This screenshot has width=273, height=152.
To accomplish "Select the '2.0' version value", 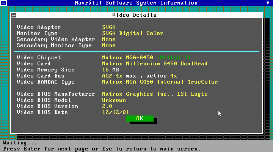I will click(107, 106).
